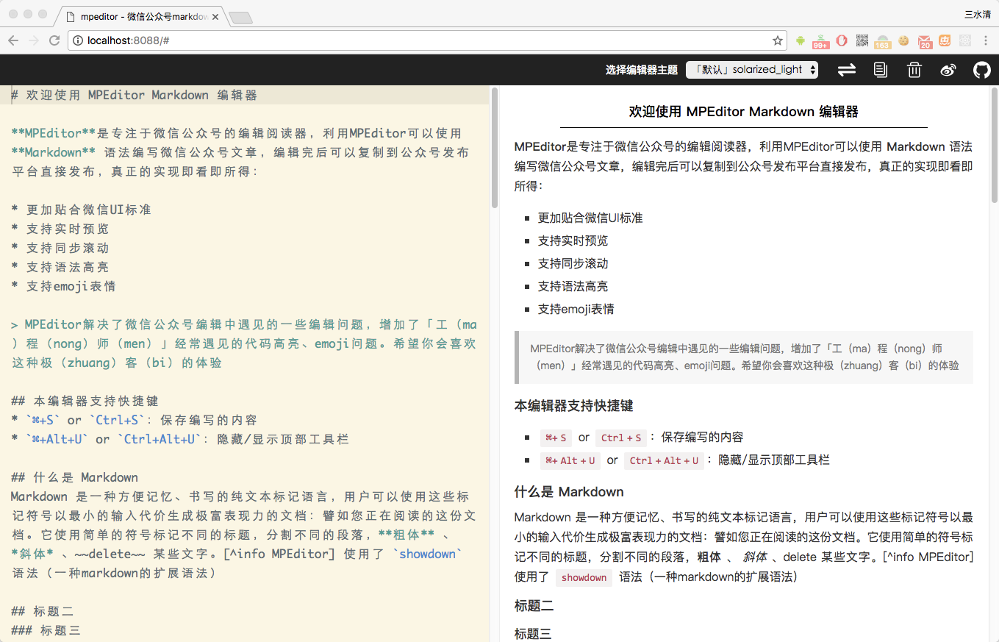Click the 'showdown' code badge in preview
This screenshot has width=999, height=642.
[x=584, y=577]
